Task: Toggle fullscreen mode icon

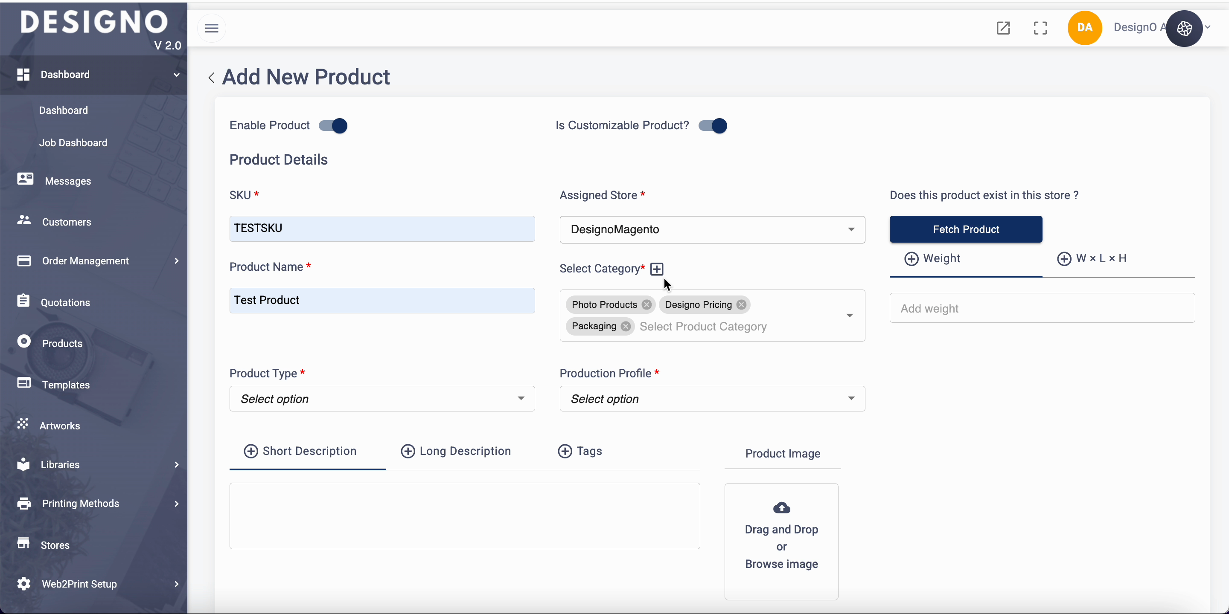Action: tap(1040, 28)
